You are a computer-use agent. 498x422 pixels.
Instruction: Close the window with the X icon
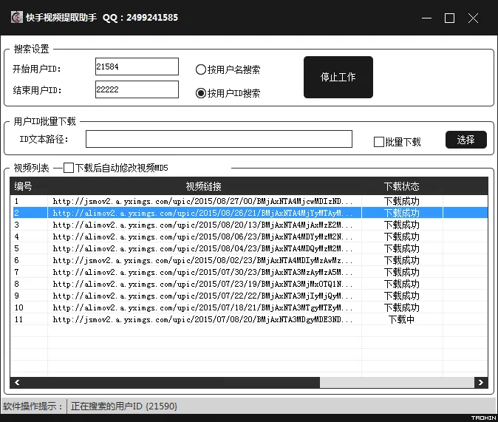474,18
